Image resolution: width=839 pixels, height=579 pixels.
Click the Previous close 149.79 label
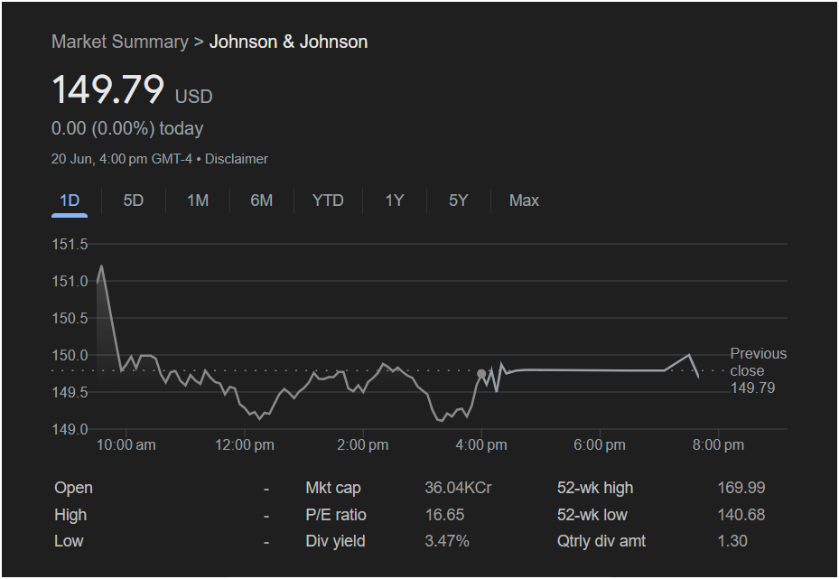[x=758, y=370]
